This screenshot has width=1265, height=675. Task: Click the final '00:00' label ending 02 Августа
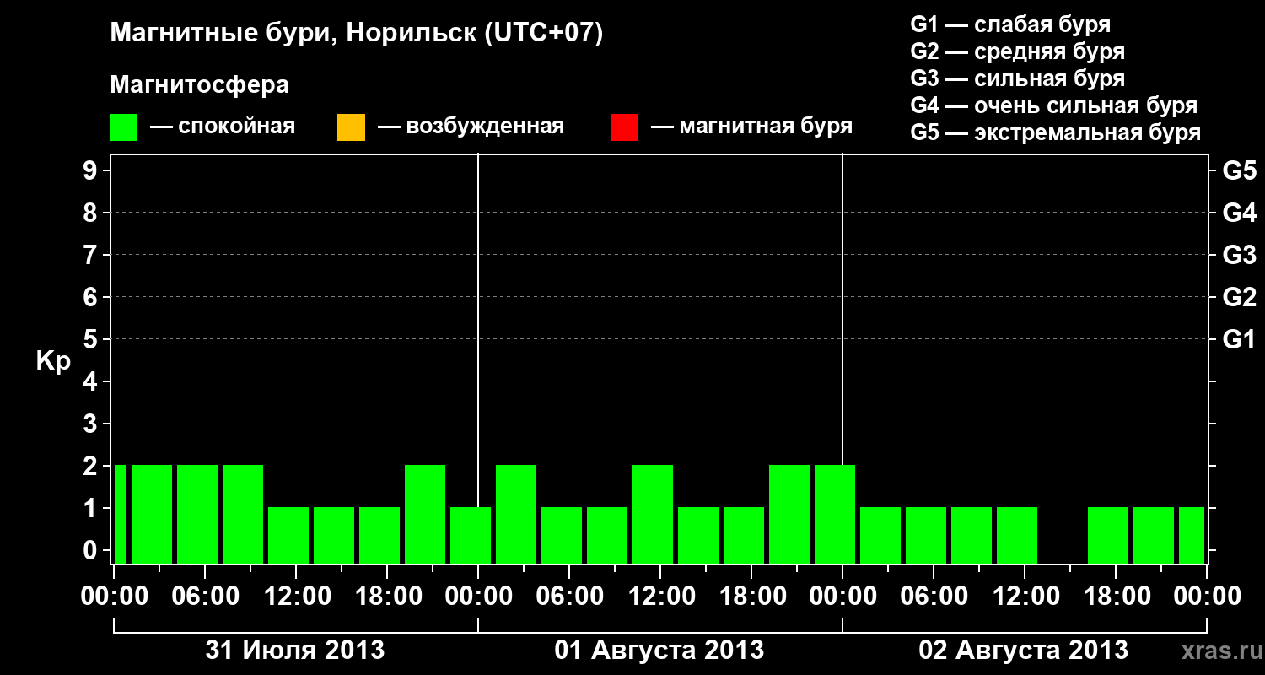pyautogui.click(x=1207, y=597)
